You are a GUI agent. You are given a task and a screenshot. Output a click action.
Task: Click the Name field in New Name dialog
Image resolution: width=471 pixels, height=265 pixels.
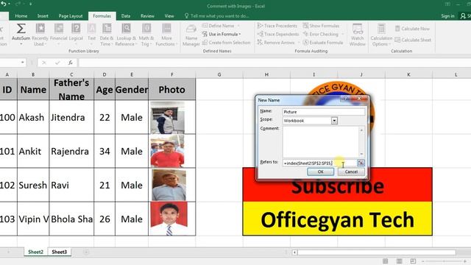324,112
